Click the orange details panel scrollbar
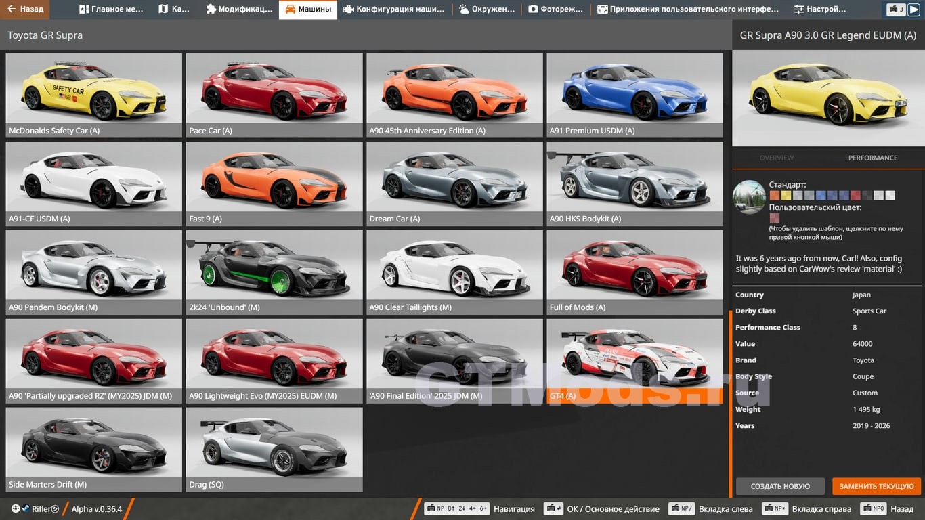 pos(730,404)
